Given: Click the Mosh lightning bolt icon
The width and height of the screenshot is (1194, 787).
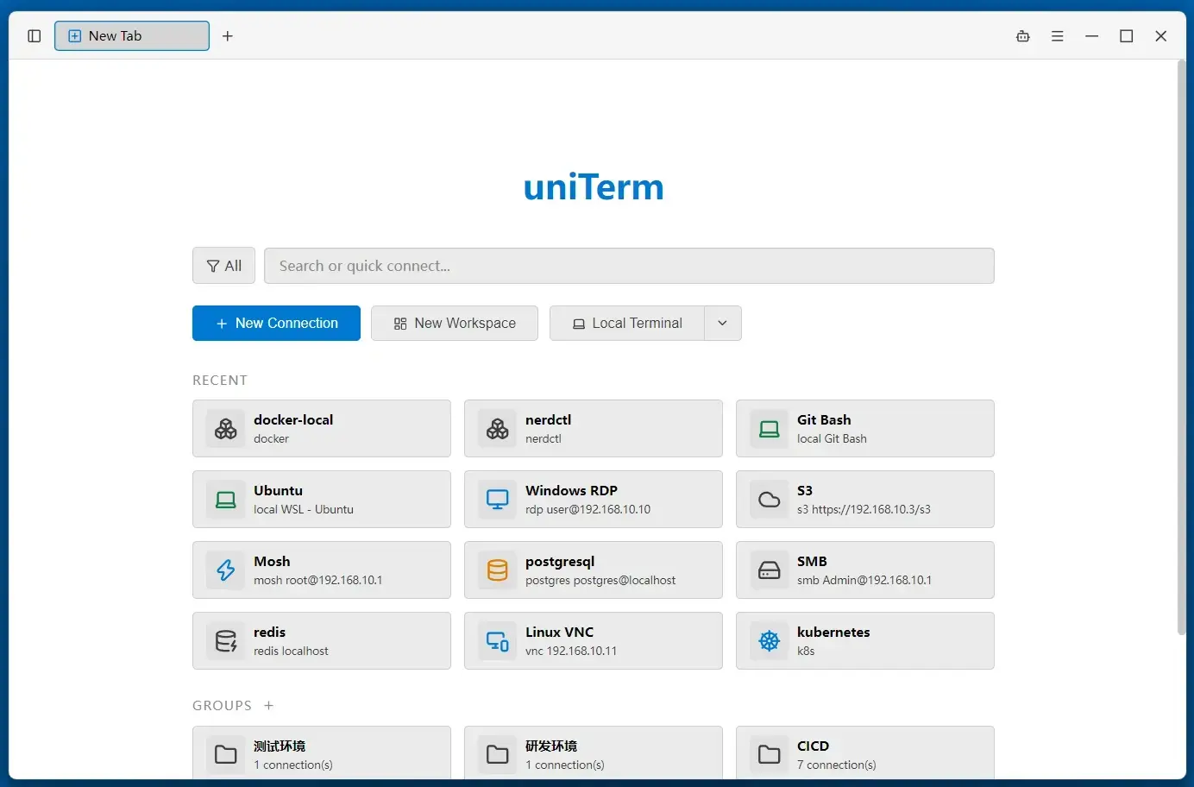Looking at the screenshot, I should pyautogui.click(x=226, y=570).
